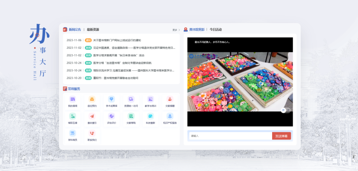This screenshot has height=171, width=358.
Task: Click the date 2023-11-06
Action: (74, 40)
